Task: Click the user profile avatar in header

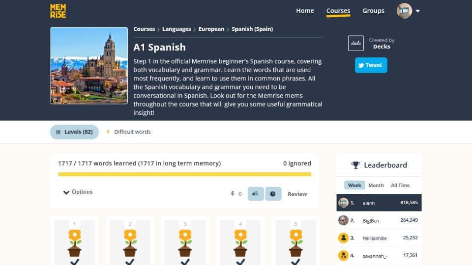Action: (x=404, y=11)
